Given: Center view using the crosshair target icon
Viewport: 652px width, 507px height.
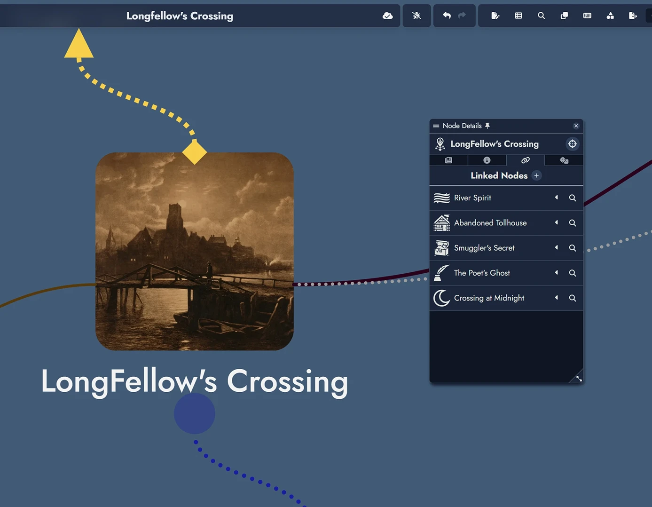Looking at the screenshot, I should pyautogui.click(x=572, y=144).
